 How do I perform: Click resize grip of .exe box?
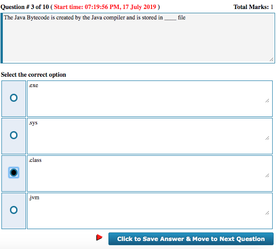pos(267,101)
